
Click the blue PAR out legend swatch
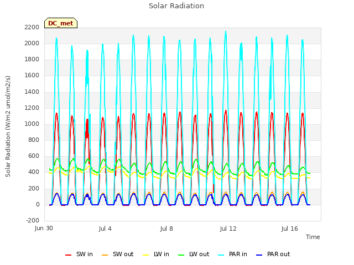[259, 255]
